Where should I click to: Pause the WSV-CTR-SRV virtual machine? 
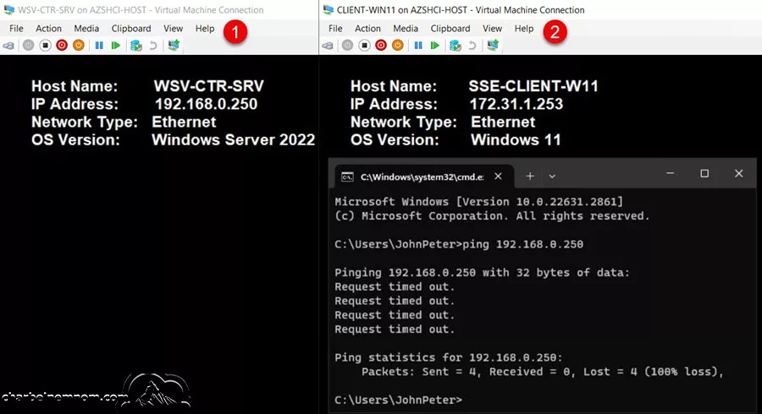(99, 46)
